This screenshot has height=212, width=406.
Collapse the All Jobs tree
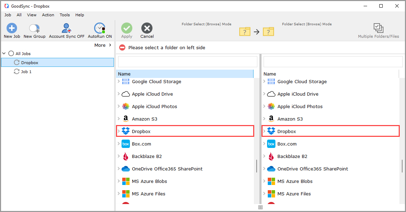4,53
